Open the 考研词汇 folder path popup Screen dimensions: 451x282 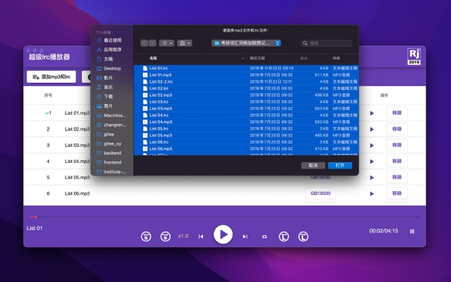coord(246,43)
